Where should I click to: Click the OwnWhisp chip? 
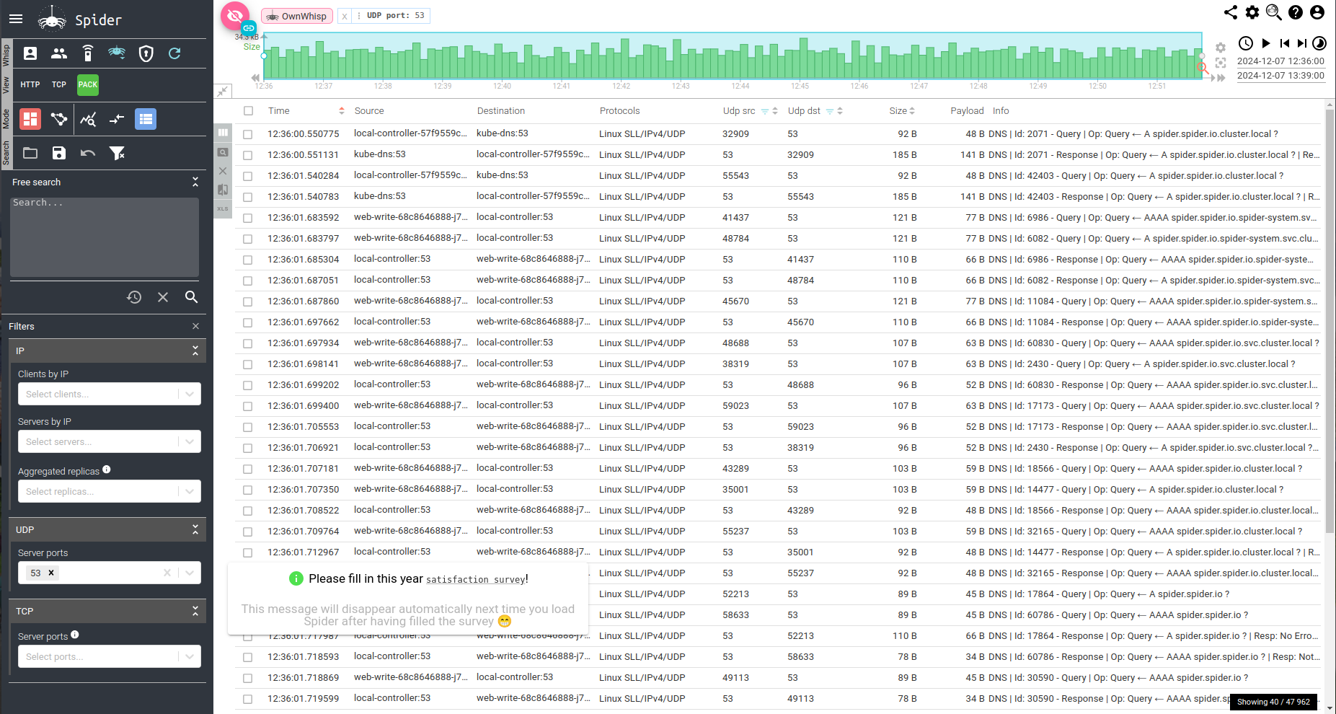coord(297,16)
